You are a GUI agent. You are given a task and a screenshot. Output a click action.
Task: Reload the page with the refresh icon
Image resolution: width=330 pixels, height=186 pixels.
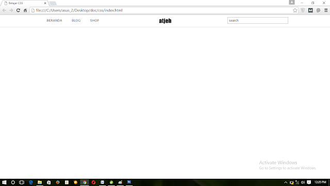[18, 10]
